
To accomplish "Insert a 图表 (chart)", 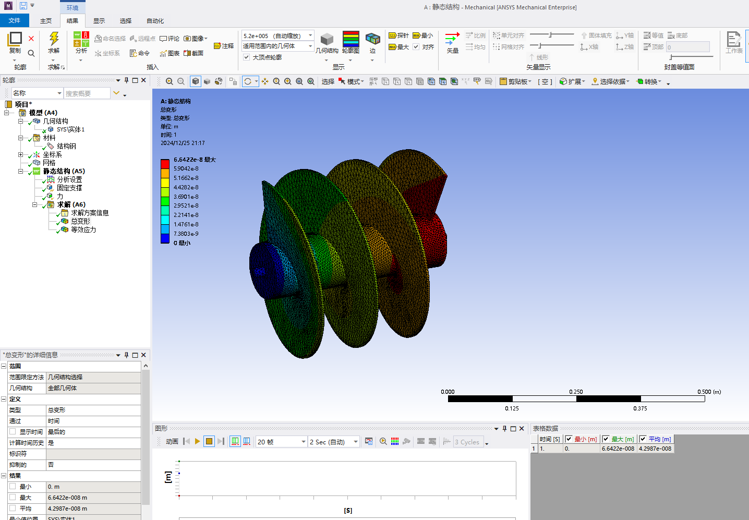I will [170, 53].
